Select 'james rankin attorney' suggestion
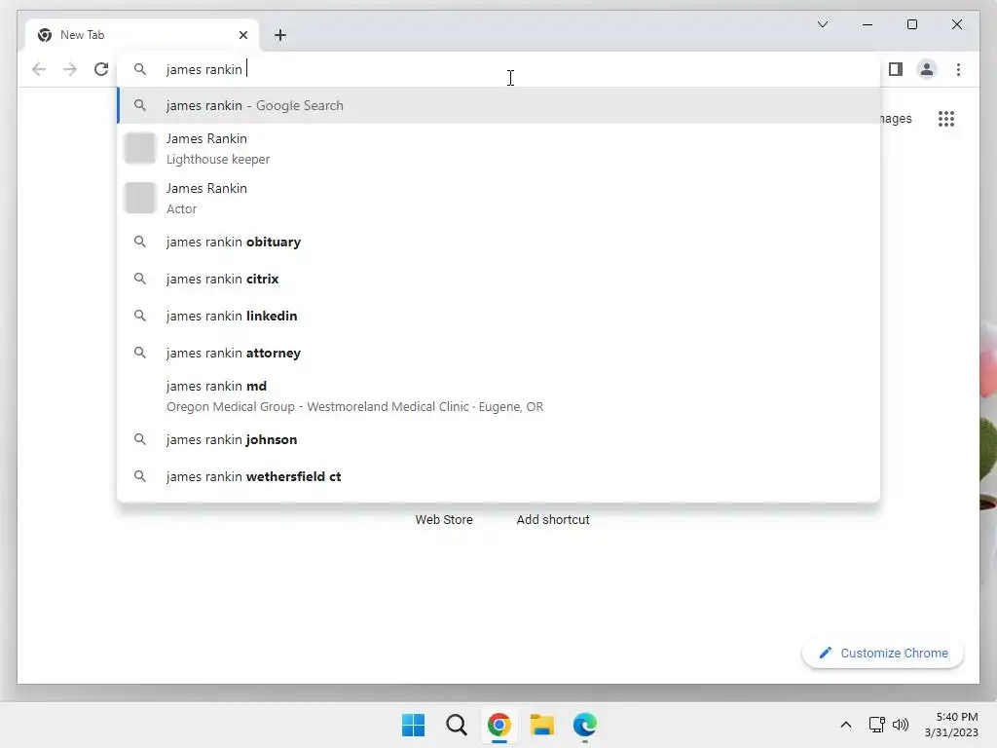This screenshot has width=997, height=748. (499, 353)
